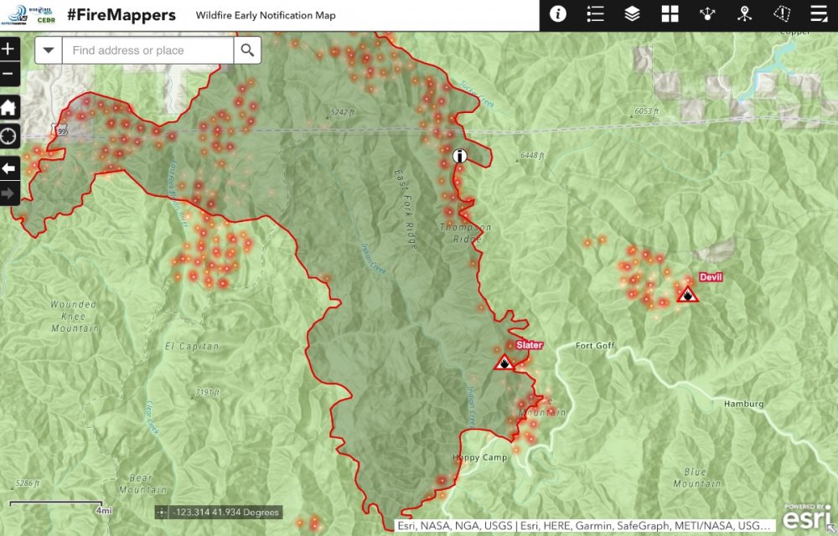Select the Devil fire incident marker

tap(688, 295)
